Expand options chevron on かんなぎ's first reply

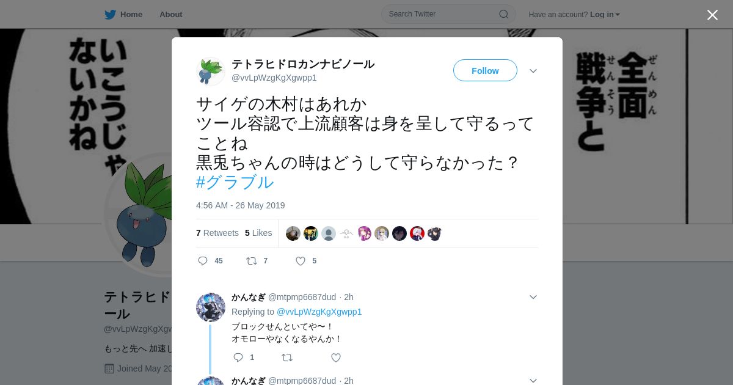pos(533,297)
